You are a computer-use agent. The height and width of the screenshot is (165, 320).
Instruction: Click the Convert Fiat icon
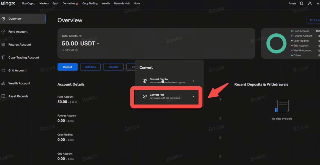pyautogui.click(x=145, y=96)
